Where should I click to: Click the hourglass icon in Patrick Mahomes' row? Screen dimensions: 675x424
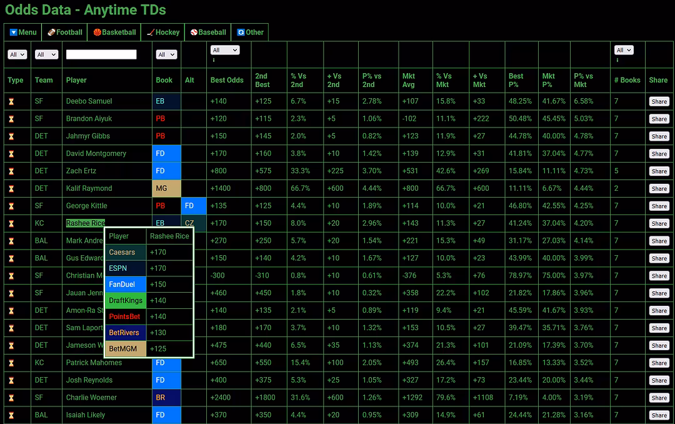tap(11, 363)
